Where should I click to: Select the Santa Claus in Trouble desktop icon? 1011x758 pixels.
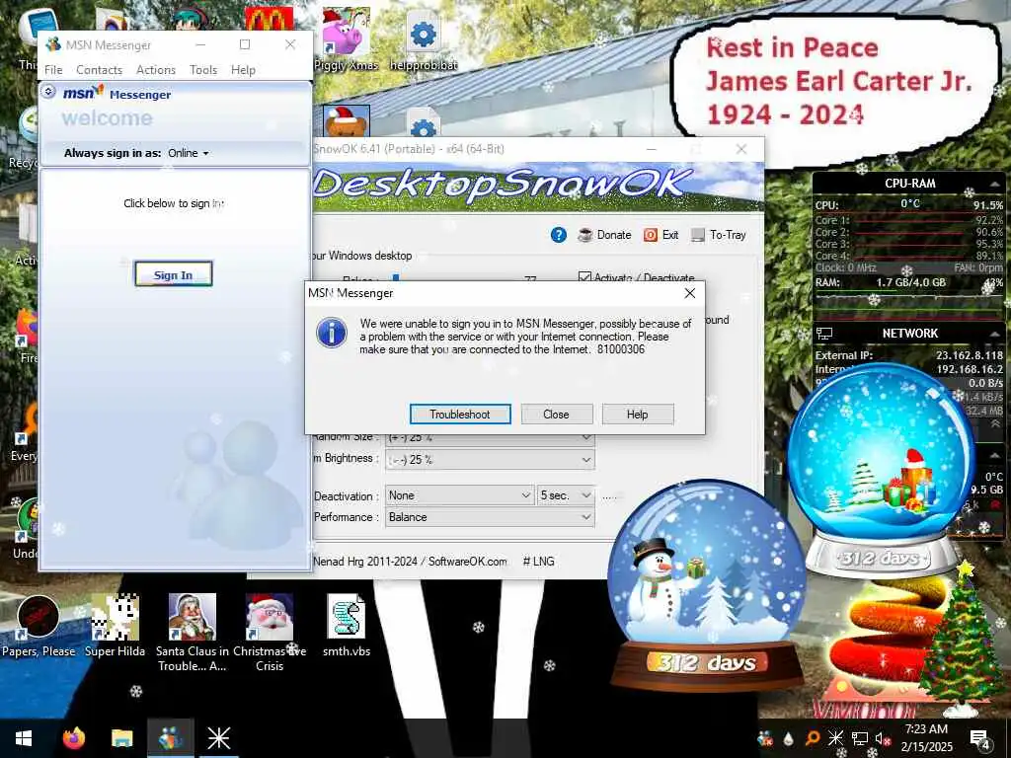(193, 633)
